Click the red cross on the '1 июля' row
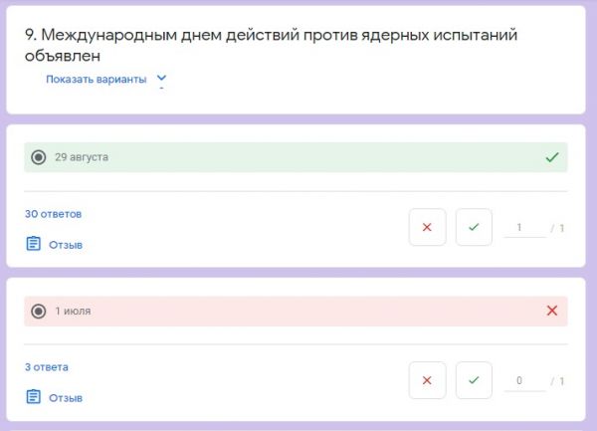The image size is (597, 431). coord(552,312)
